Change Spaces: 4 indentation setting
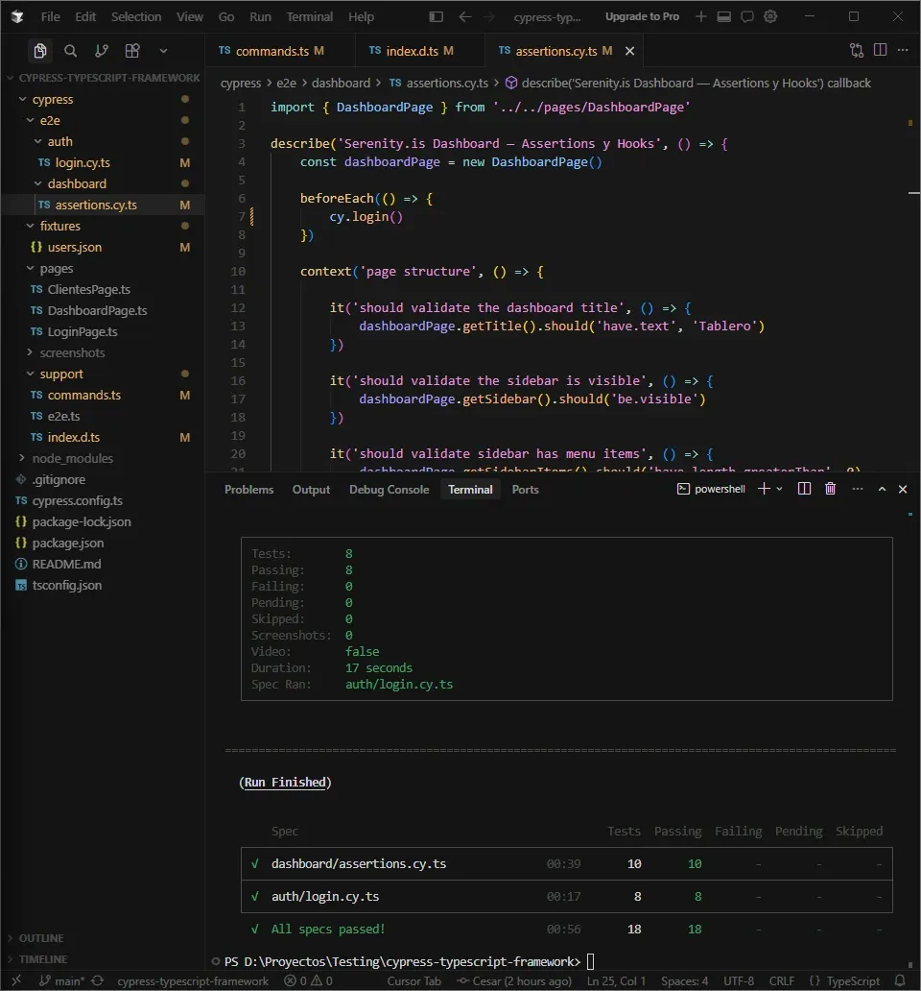 point(684,980)
